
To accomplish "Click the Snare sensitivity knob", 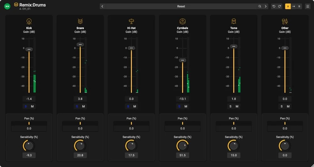I will (80, 146).
